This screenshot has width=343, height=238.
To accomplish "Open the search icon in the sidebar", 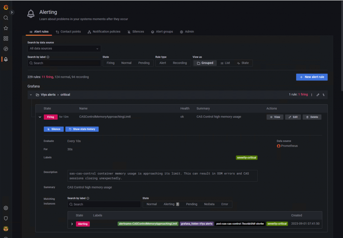I will [x=6, y=18].
